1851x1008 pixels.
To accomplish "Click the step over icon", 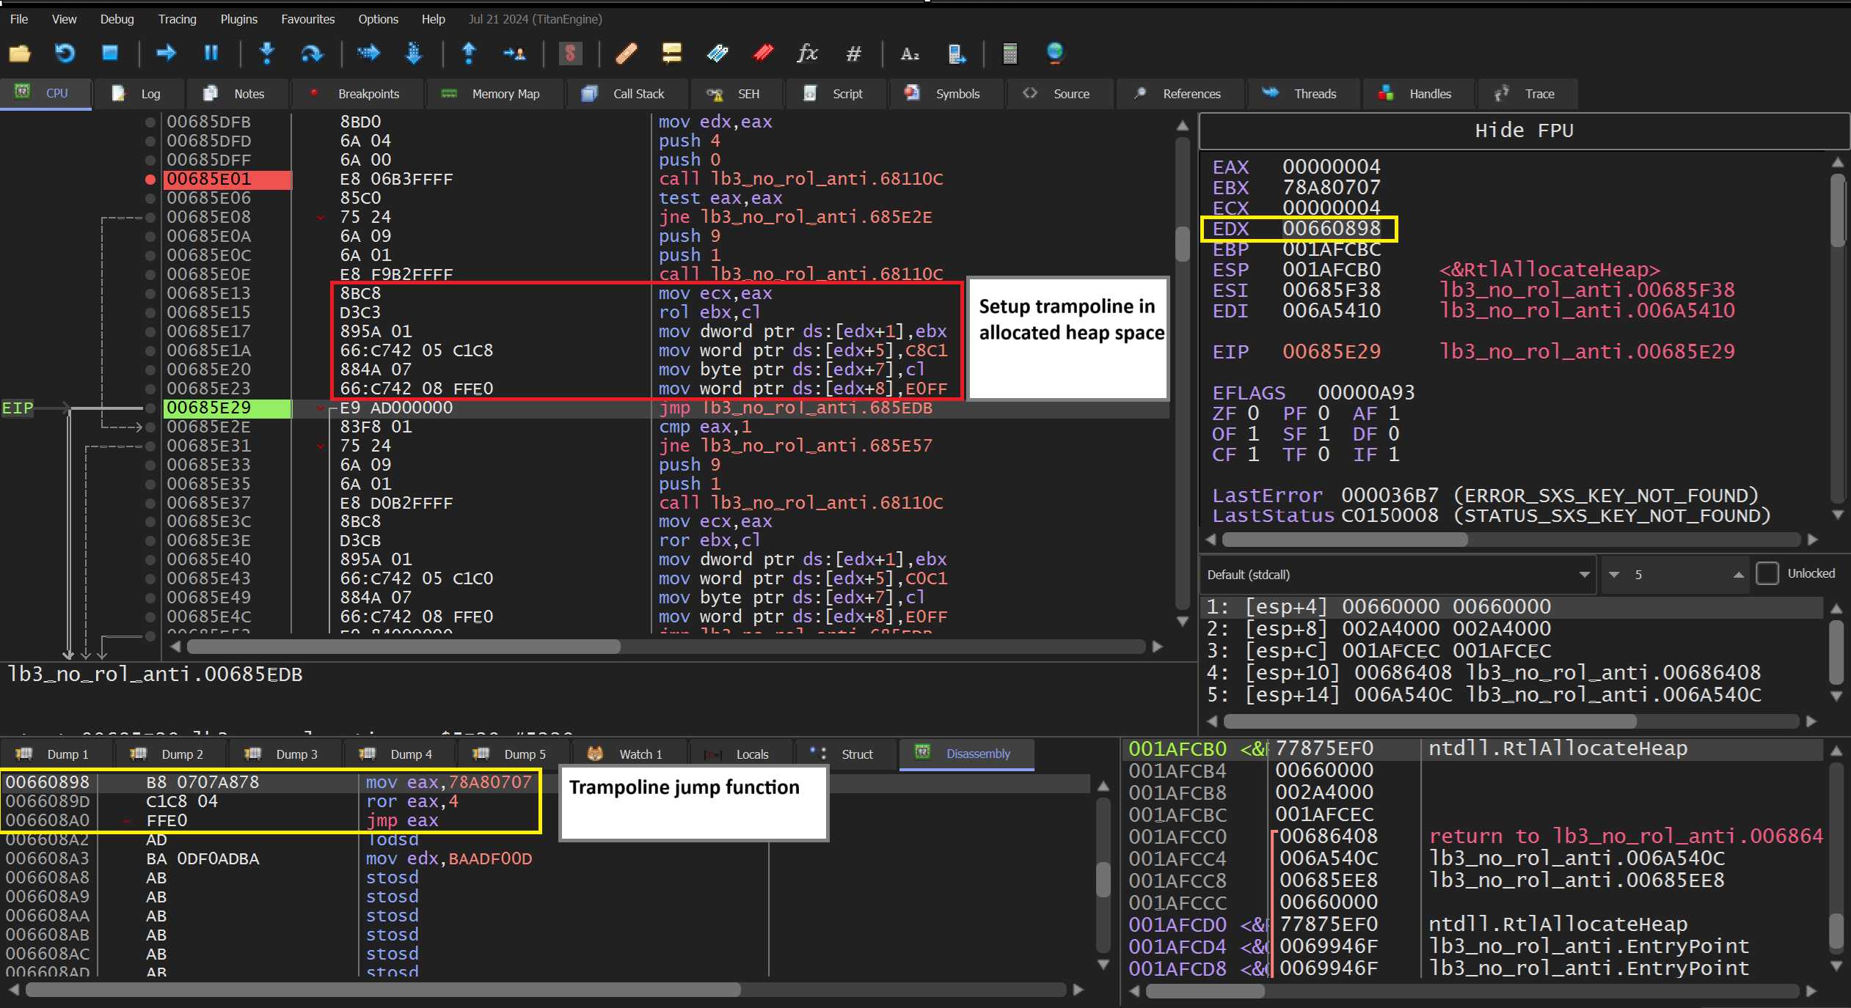I will 311,53.
